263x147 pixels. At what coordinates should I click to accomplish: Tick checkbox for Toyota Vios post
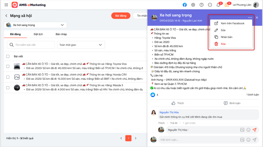(x=8, y=66)
